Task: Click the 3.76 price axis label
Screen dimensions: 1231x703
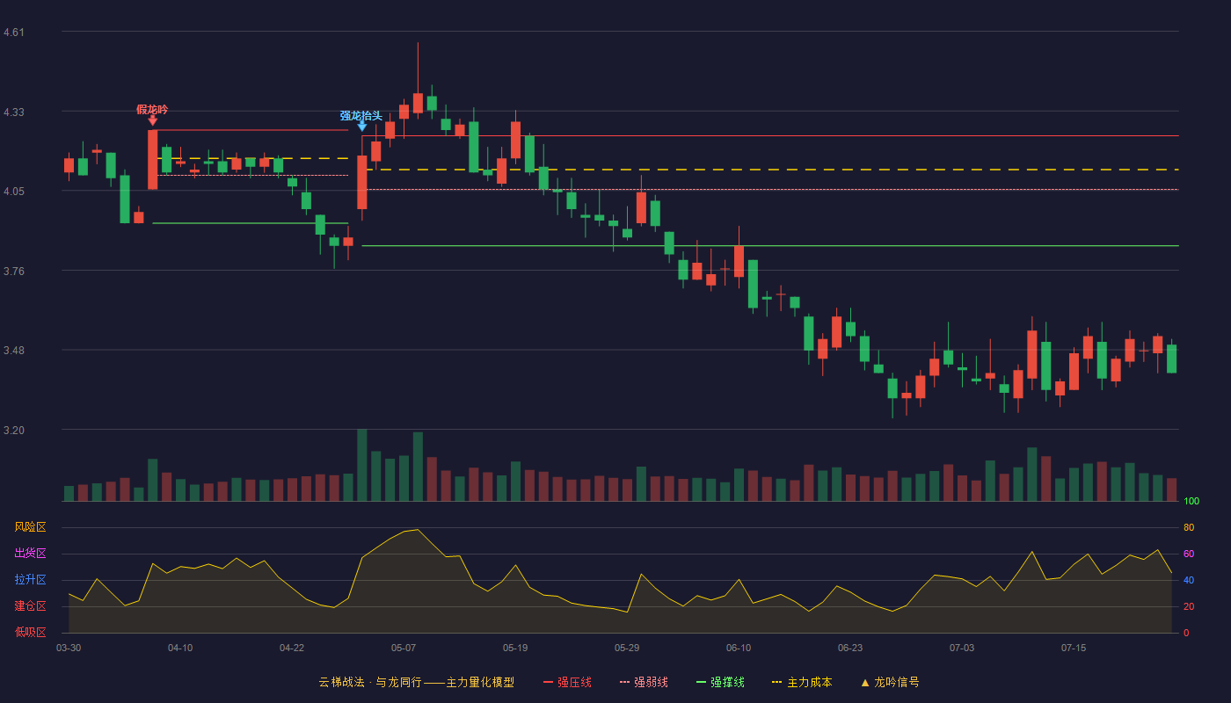Action: pyautogui.click(x=14, y=272)
